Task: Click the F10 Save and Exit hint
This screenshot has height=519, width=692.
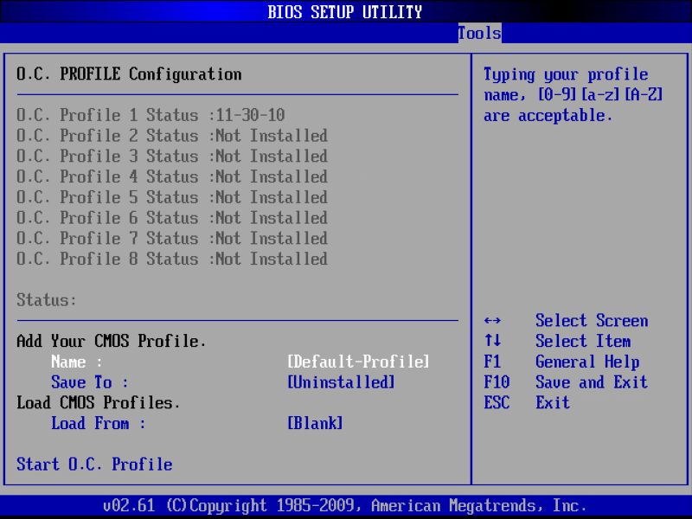Action: point(566,382)
